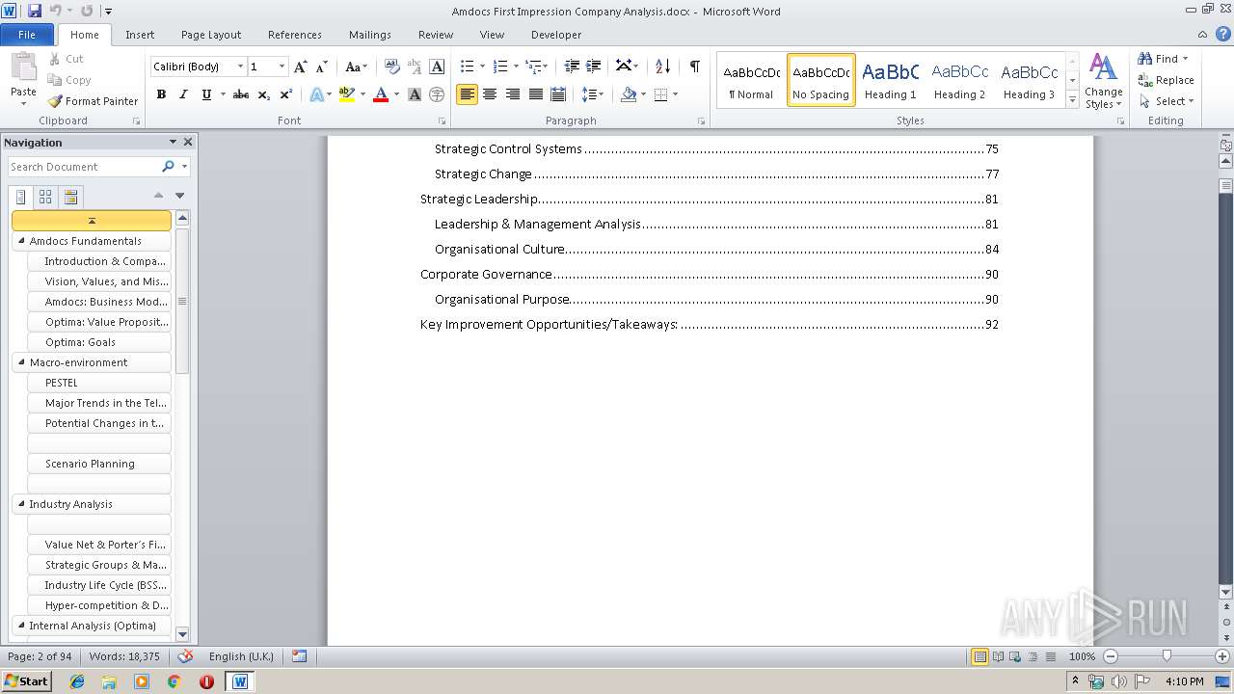Open Select dropdown in Editing group

pos(1166,101)
